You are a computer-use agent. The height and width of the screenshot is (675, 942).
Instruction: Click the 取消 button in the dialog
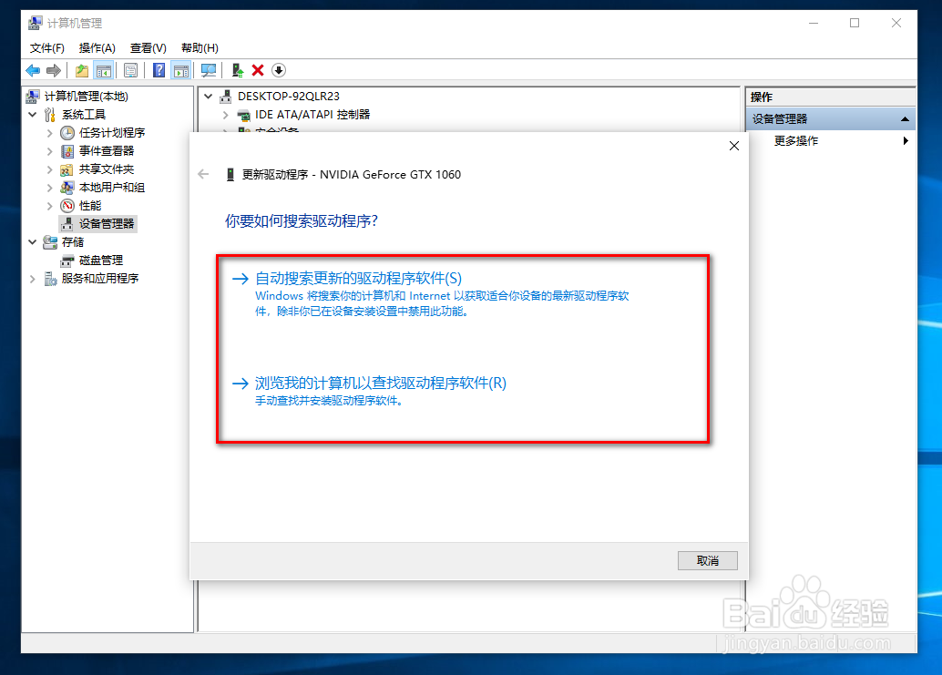(x=708, y=560)
